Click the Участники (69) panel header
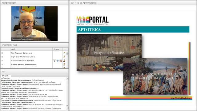 34,45
